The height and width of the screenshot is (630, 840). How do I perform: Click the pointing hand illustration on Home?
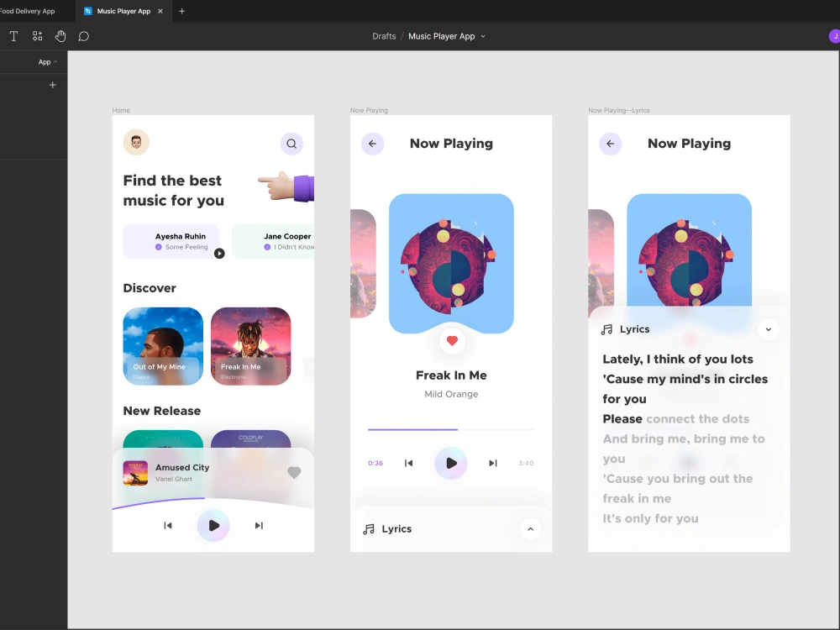click(286, 186)
